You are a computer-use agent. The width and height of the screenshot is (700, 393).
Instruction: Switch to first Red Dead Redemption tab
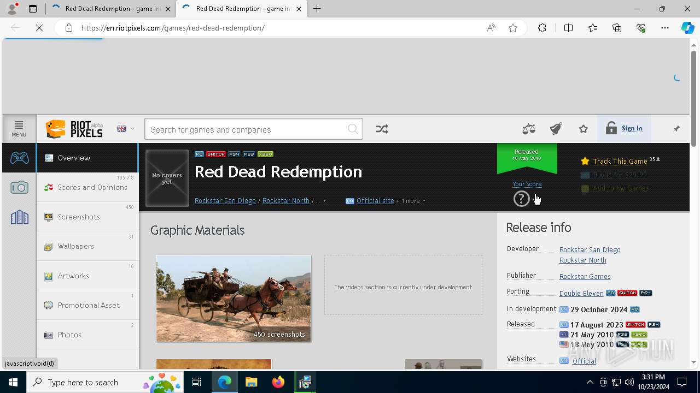(x=110, y=9)
